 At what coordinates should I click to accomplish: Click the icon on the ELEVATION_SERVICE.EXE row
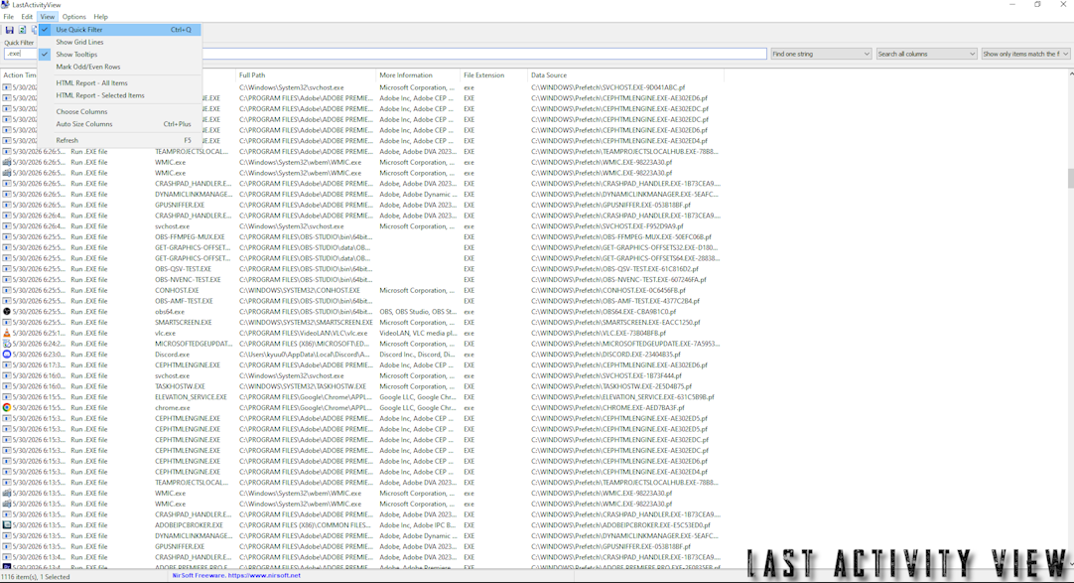coord(7,397)
